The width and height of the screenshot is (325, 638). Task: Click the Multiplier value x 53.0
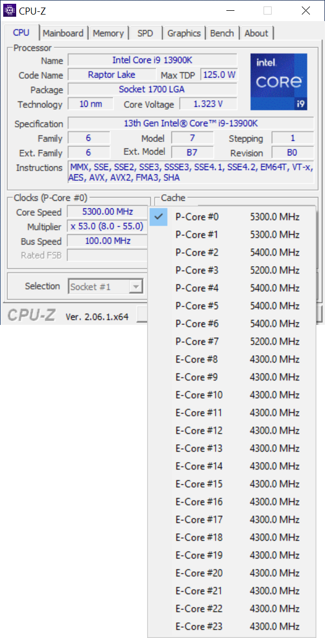point(108,226)
